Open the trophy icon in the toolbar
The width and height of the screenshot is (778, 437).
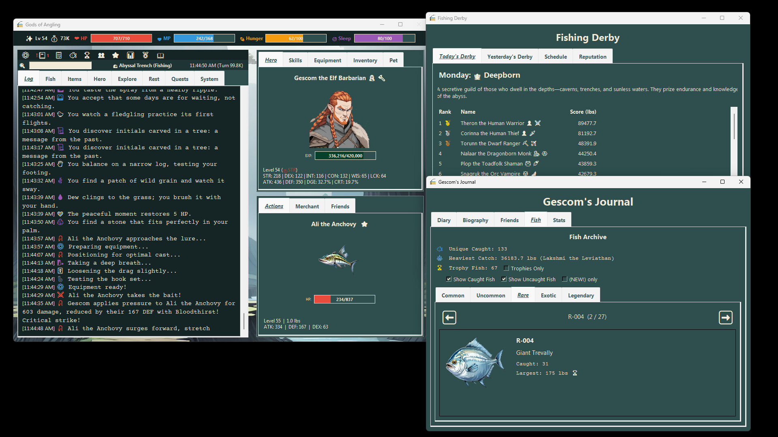(x=87, y=55)
